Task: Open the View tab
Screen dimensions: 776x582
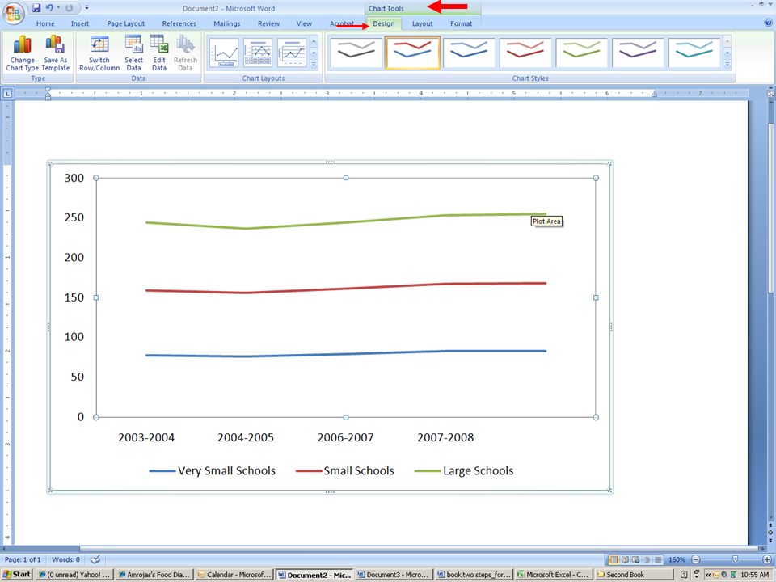Action: pyautogui.click(x=304, y=23)
